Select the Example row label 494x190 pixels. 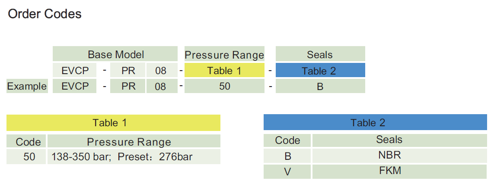(27, 86)
